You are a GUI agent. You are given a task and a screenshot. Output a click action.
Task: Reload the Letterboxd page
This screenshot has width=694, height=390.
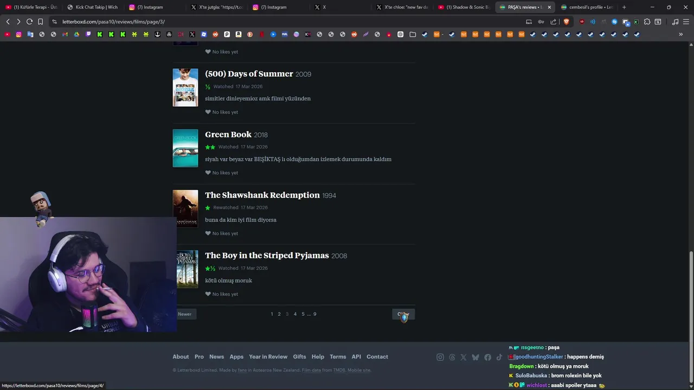click(x=29, y=22)
